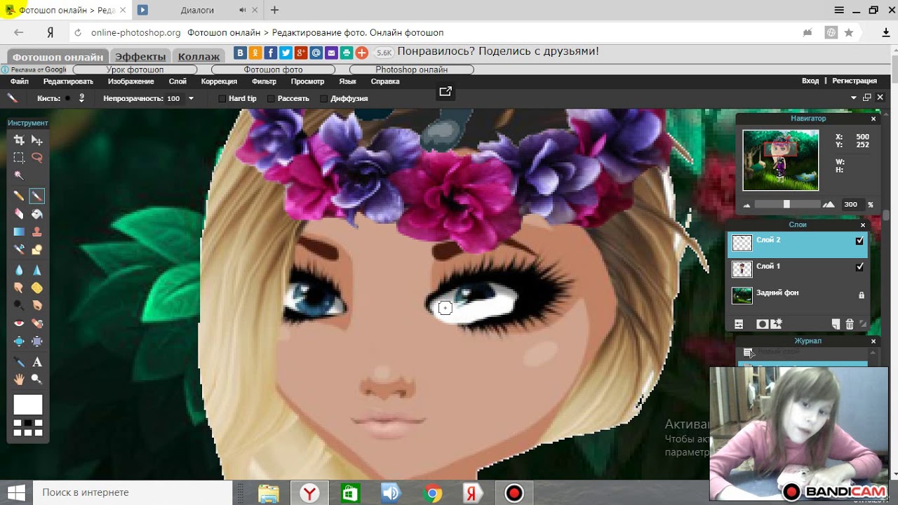Enable the Hard tip checkbox

pyautogui.click(x=222, y=99)
